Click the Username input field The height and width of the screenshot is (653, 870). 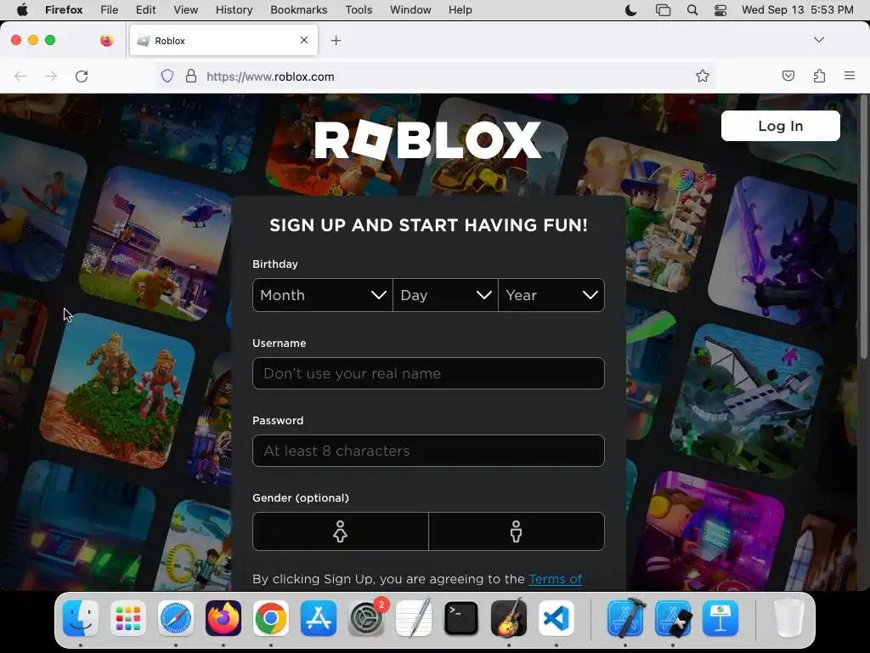point(428,373)
